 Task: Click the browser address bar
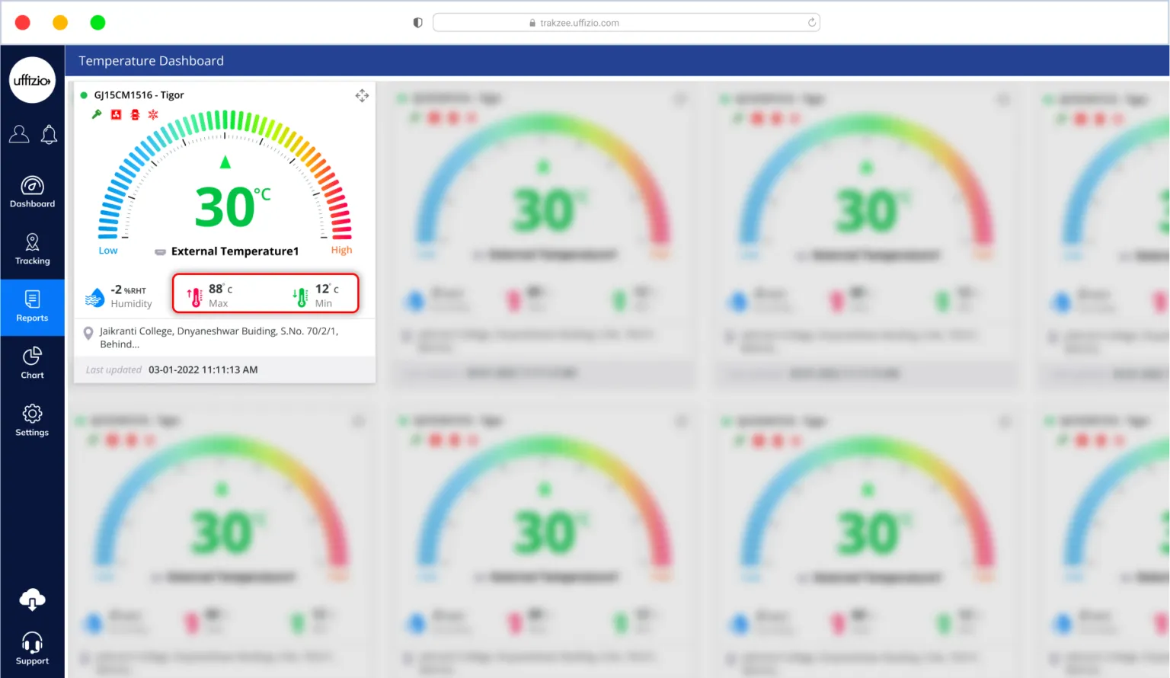click(x=625, y=23)
